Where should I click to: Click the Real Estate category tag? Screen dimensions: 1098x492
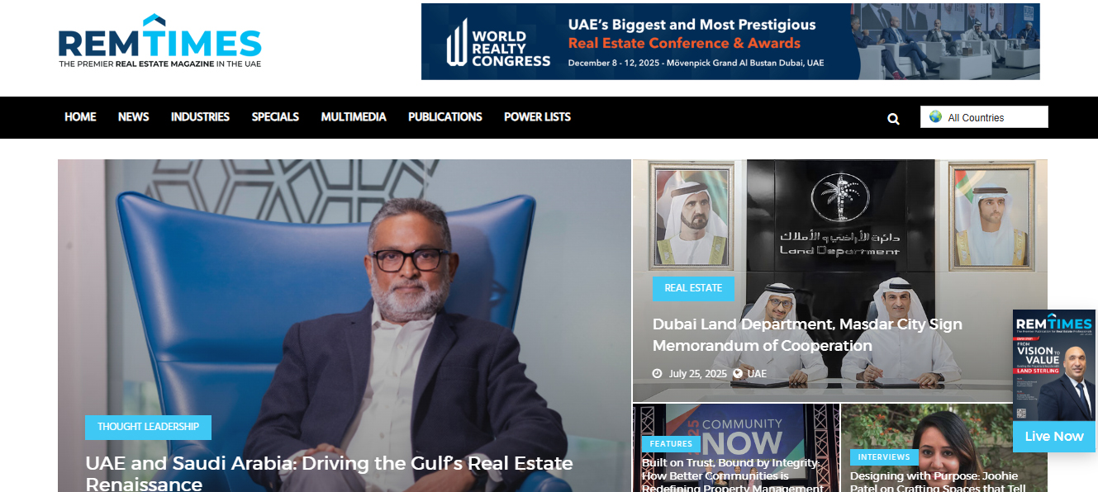click(x=693, y=288)
